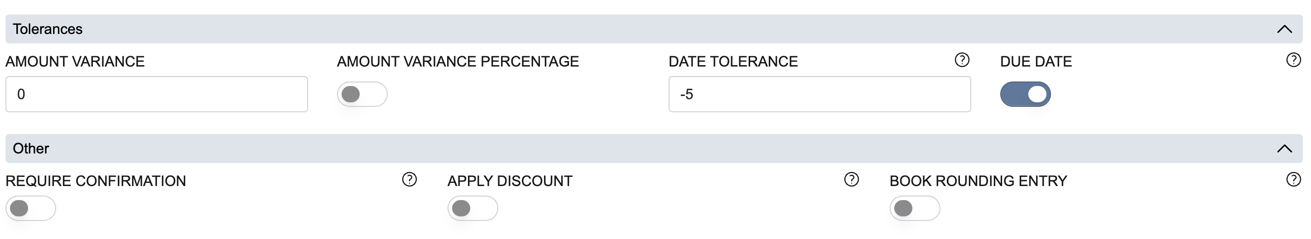Screen dimensions: 1311x239
Task: Collapse the Tolerances section using its chevron
Action: (1284, 29)
